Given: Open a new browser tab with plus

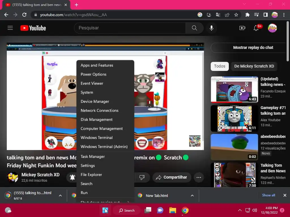Looking at the screenshot, I should (76, 5).
